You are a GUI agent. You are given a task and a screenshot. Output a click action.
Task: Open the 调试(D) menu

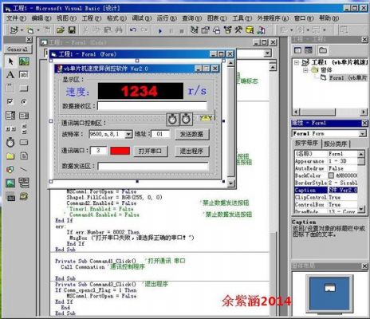(142, 18)
